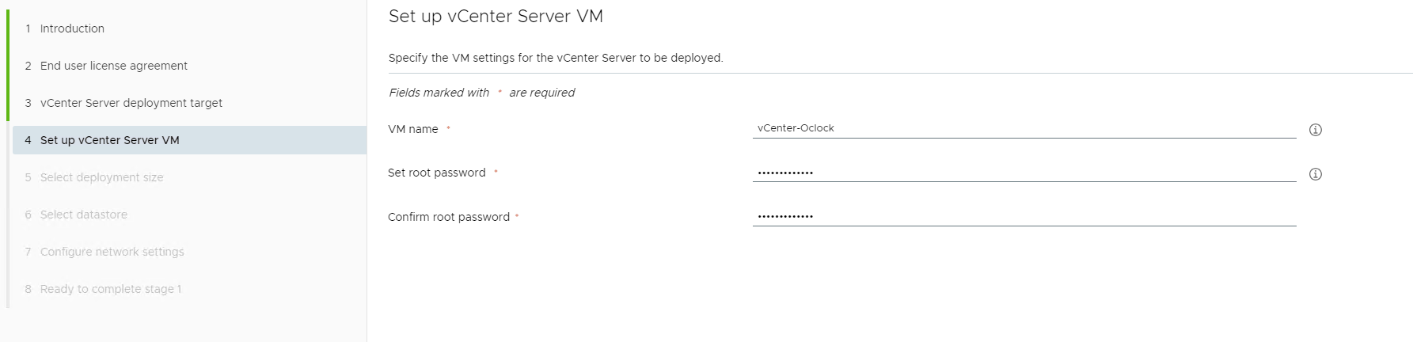Click the 'Set root password' label
The height and width of the screenshot is (342, 1413).
(437, 173)
